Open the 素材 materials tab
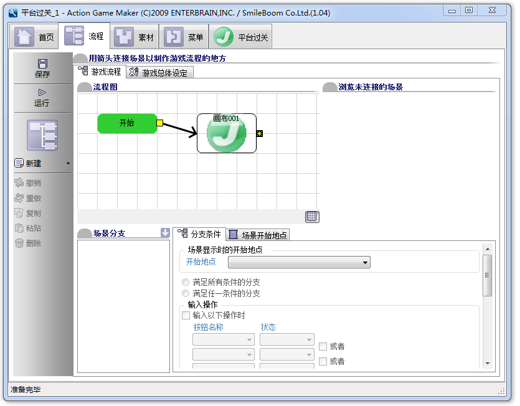Image resolution: width=520 pixels, height=406 pixels. click(135, 37)
